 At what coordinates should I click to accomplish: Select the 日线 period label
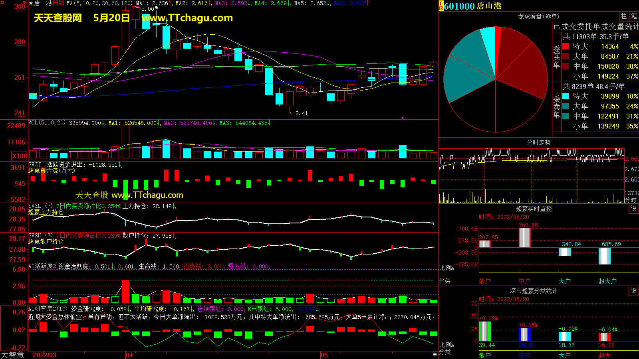[58, 3]
